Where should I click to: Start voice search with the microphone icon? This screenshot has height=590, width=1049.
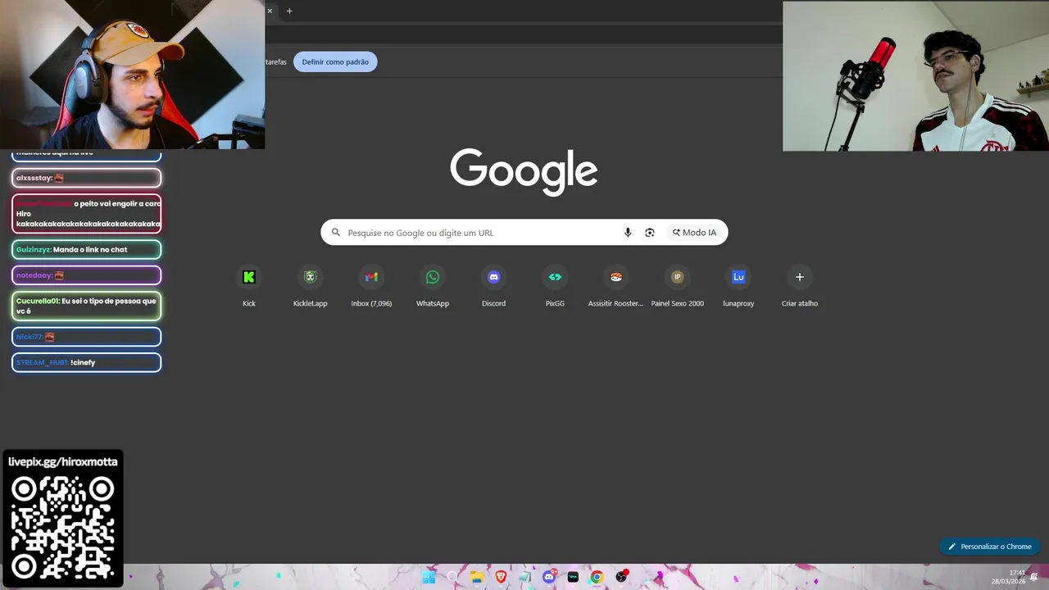(x=628, y=233)
